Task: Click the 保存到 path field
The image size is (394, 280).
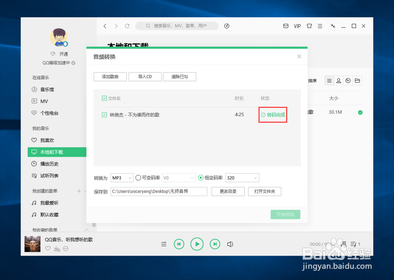Action: pos(159,191)
